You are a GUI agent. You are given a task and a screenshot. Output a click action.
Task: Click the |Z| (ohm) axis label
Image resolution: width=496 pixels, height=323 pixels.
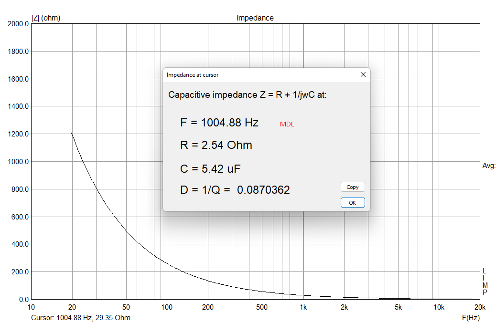[46, 18]
